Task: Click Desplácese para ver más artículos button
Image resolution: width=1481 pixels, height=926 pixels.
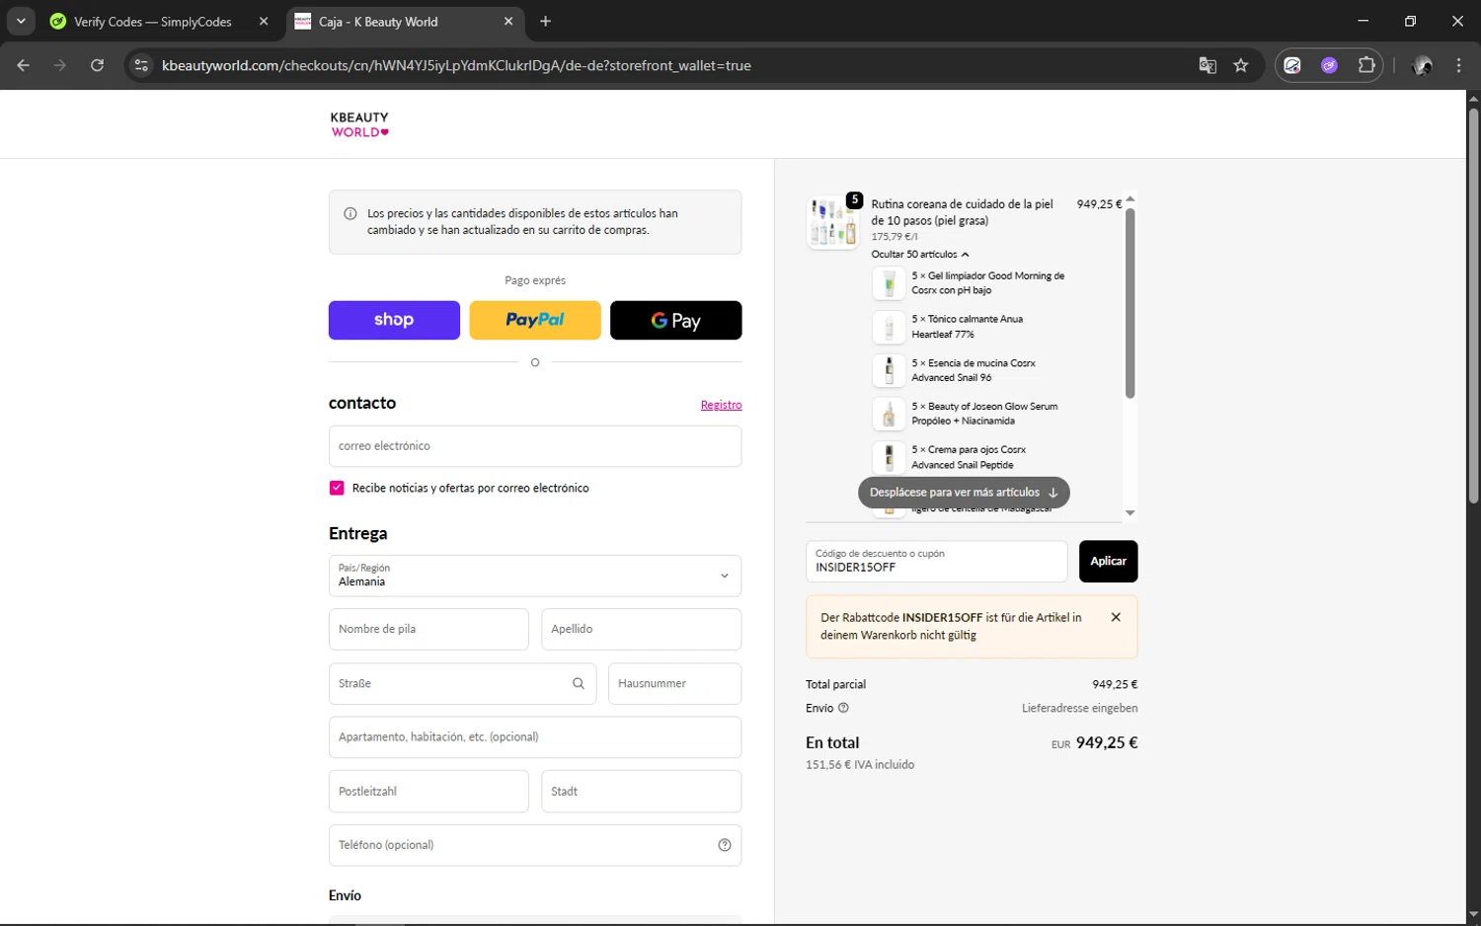Action: point(964,493)
